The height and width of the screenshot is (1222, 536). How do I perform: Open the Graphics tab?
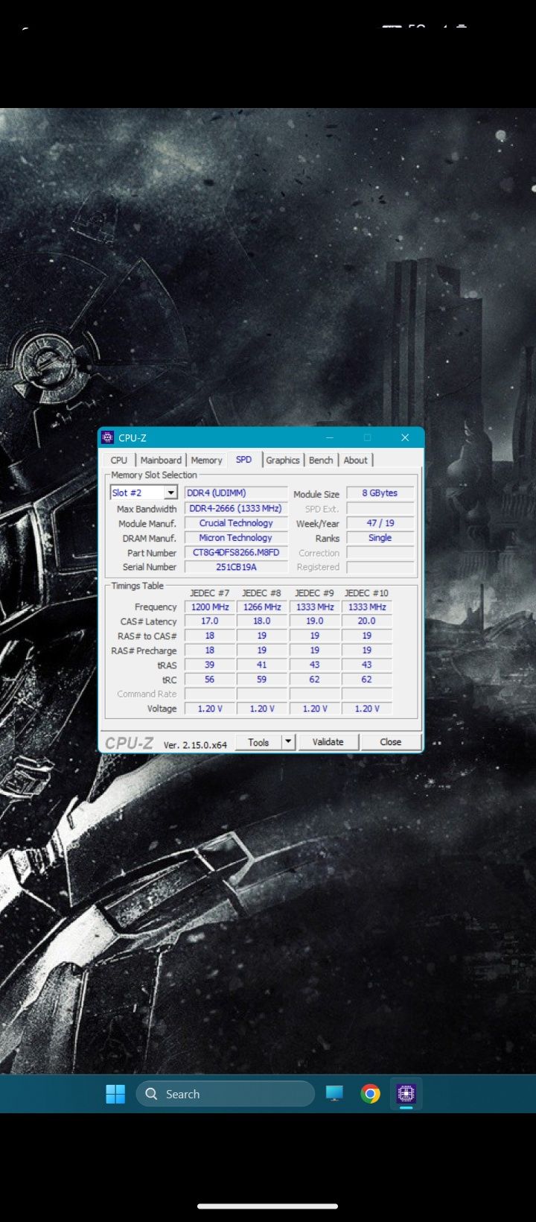pos(283,460)
